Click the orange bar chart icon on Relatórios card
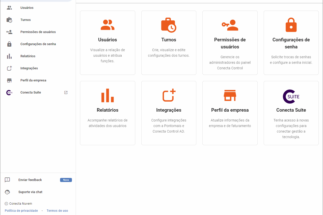 point(107,95)
